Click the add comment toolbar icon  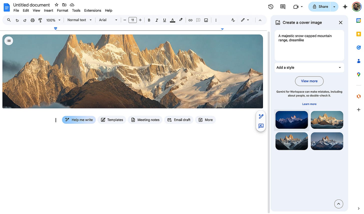coord(198,20)
